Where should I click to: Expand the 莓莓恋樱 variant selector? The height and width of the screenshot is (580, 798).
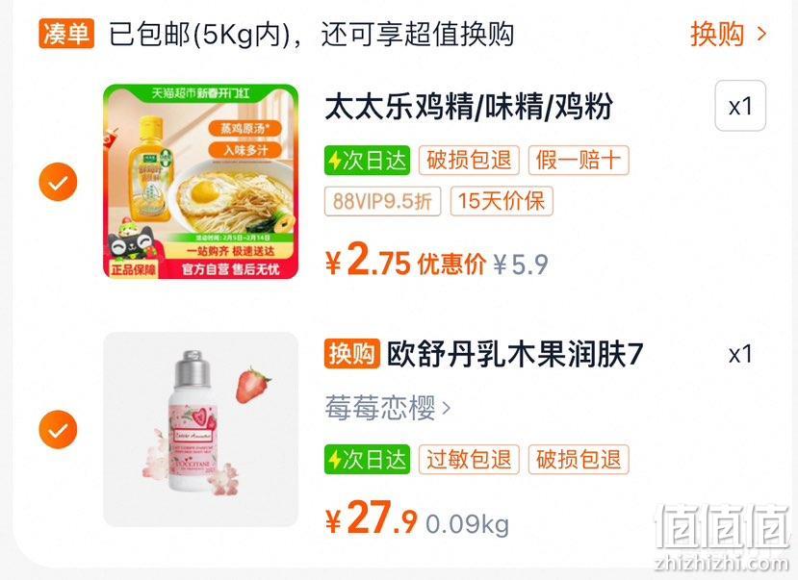click(x=388, y=407)
